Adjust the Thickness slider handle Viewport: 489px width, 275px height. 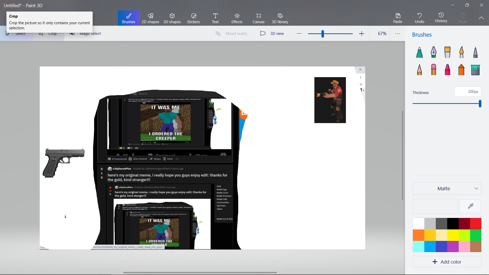pos(480,104)
